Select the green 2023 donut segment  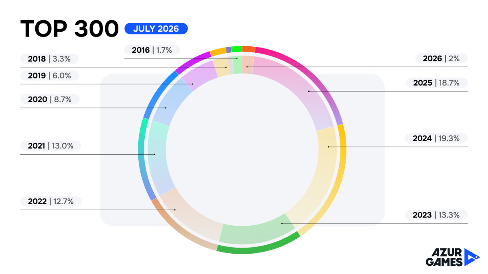tap(256, 233)
